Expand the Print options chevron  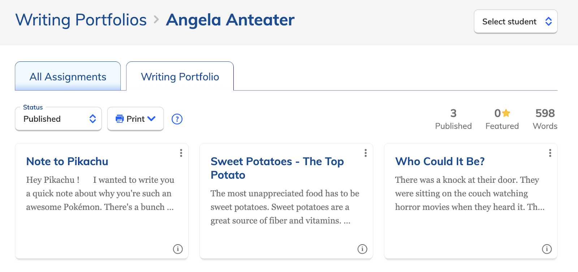coord(151,119)
